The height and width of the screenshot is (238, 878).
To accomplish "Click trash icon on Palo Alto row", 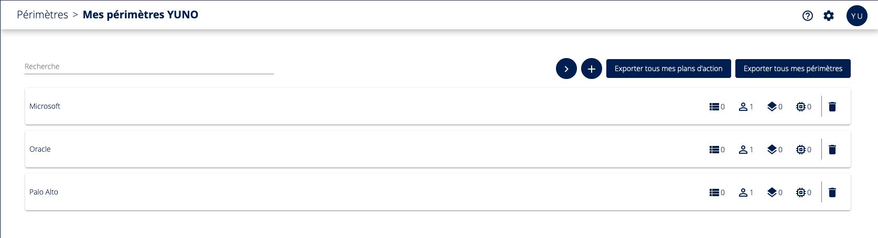I will coord(832,192).
